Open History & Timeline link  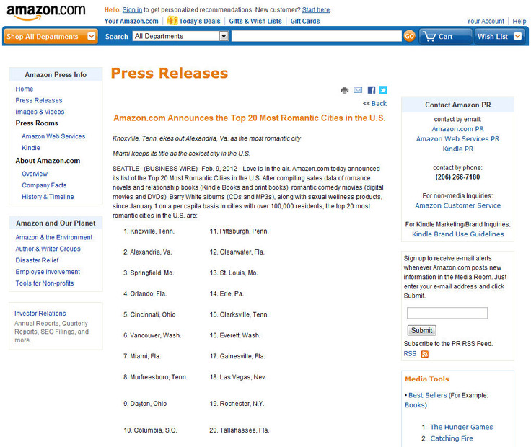[48, 197]
